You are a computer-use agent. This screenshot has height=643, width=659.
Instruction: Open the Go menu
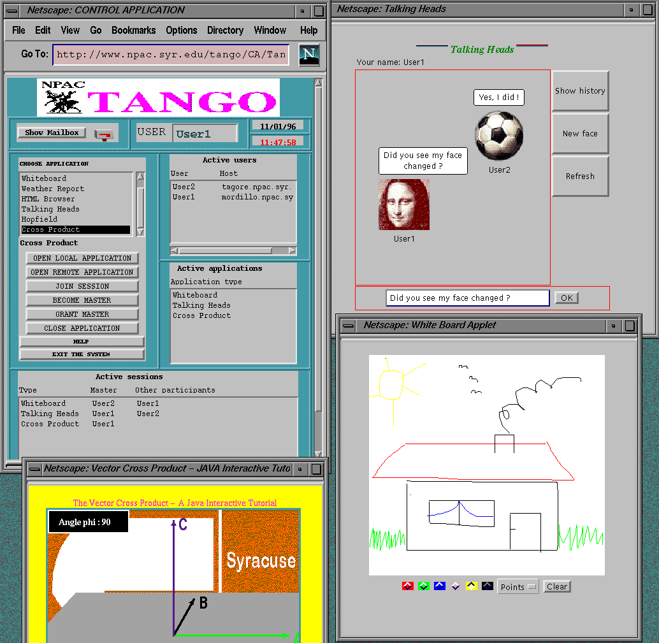96,30
